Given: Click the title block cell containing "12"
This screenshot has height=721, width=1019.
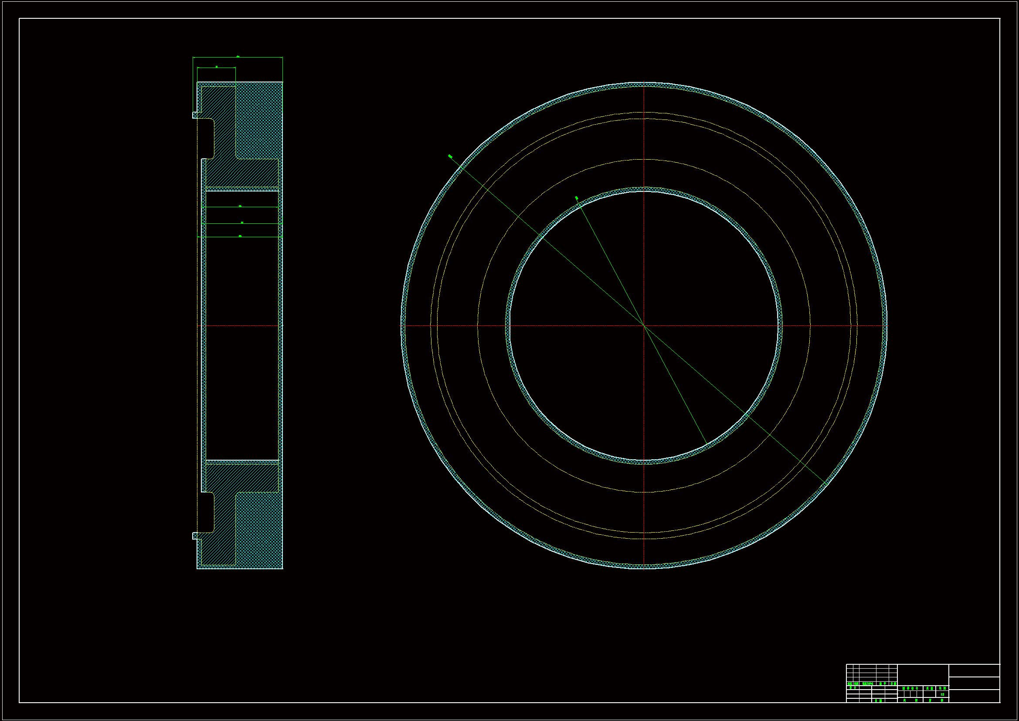Looking at the screenshot, I should point(942,694).
